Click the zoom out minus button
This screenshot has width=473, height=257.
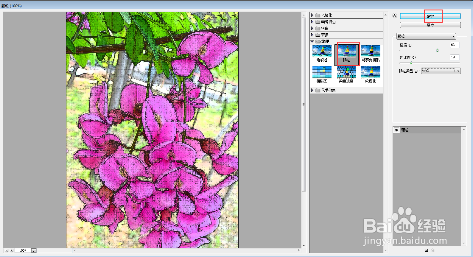pyautogui.click(x=7, y=250)
